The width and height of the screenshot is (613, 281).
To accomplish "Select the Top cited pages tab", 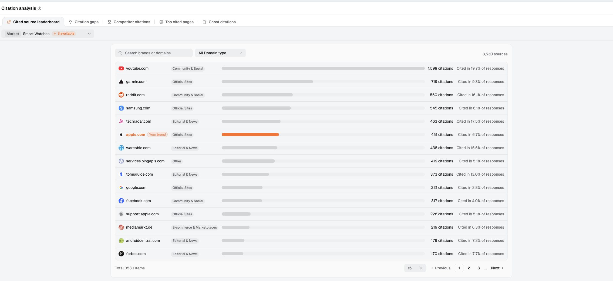I will [176, 22].
